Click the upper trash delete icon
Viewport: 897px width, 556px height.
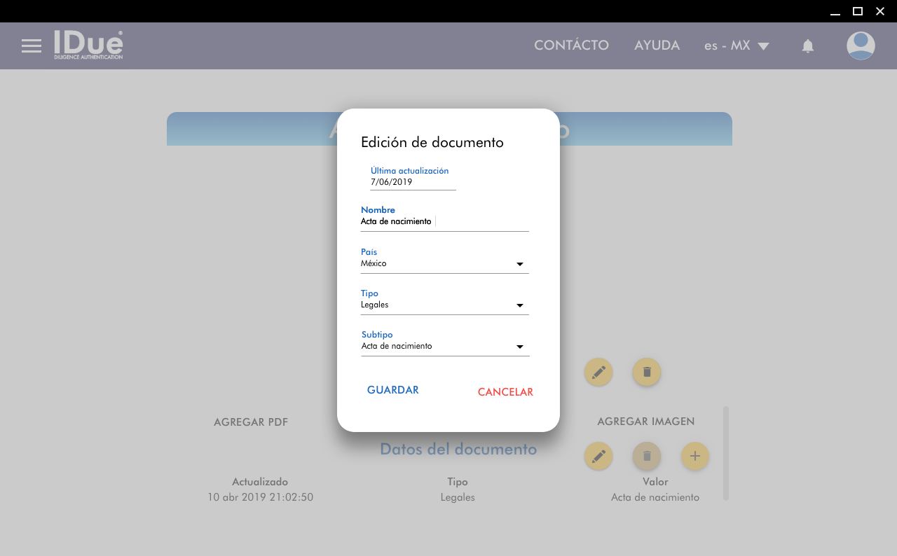[x=646, y=372]
